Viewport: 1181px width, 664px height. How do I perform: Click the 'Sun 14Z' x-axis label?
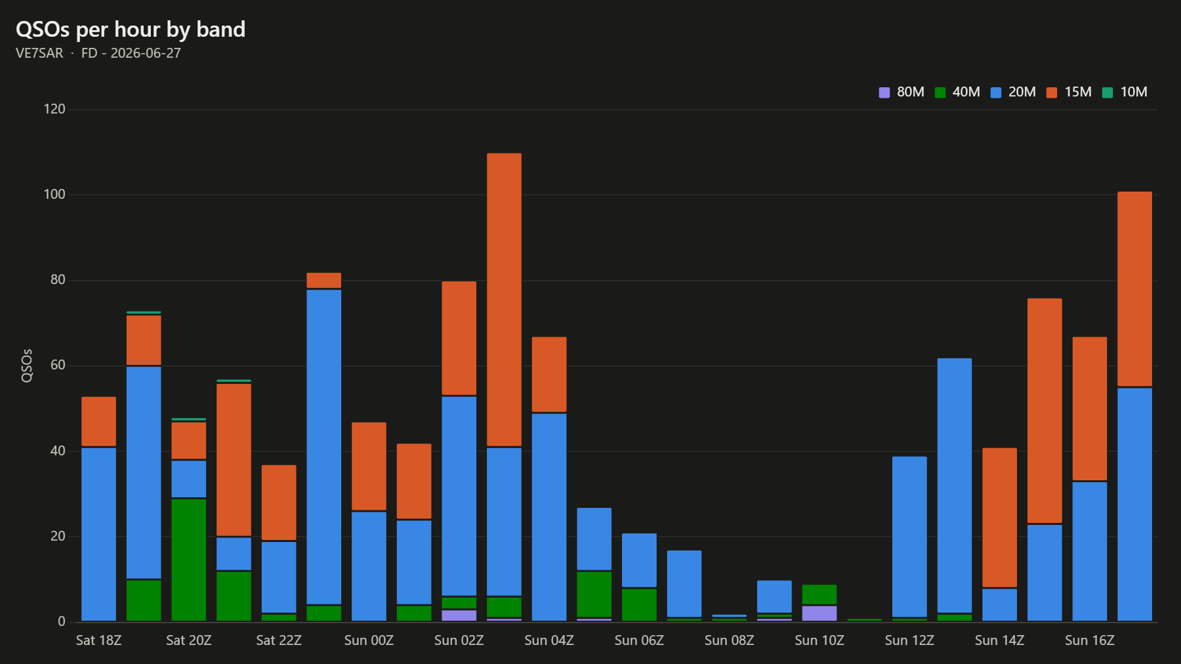[1000, 640]
